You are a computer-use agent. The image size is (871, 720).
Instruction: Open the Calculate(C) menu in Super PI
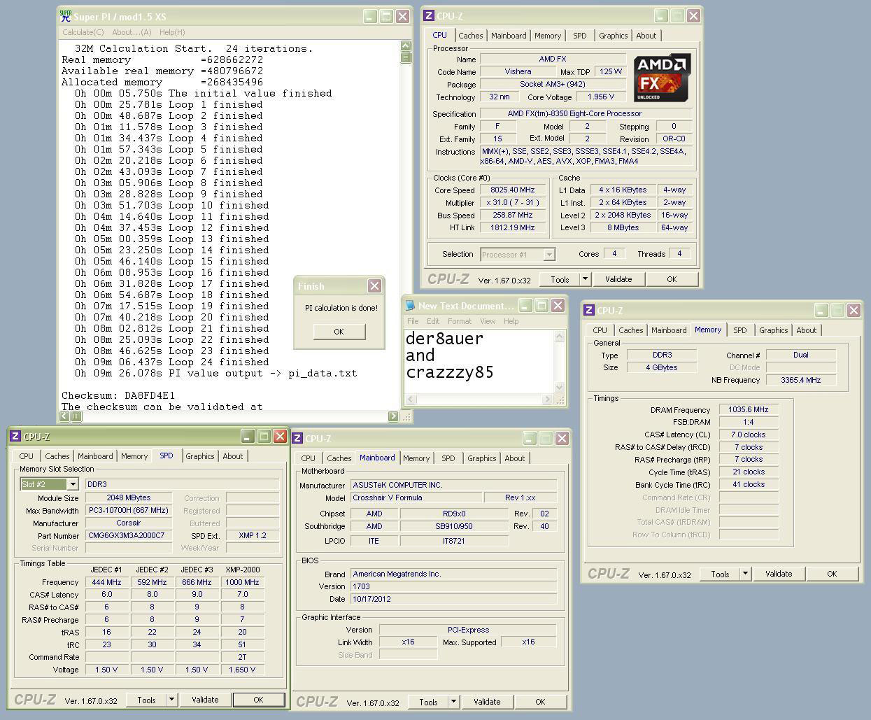tap(83, 32)
